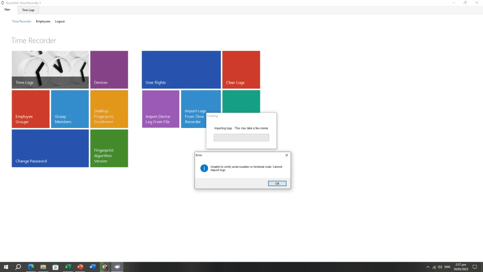Click Logout link
The image size is (483, 272).
click(x=60, y=21)
